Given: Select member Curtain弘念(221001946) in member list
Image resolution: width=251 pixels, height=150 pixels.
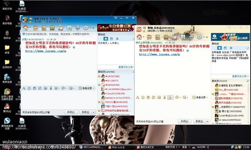Looking at the screenshot, I should (229, 115).
